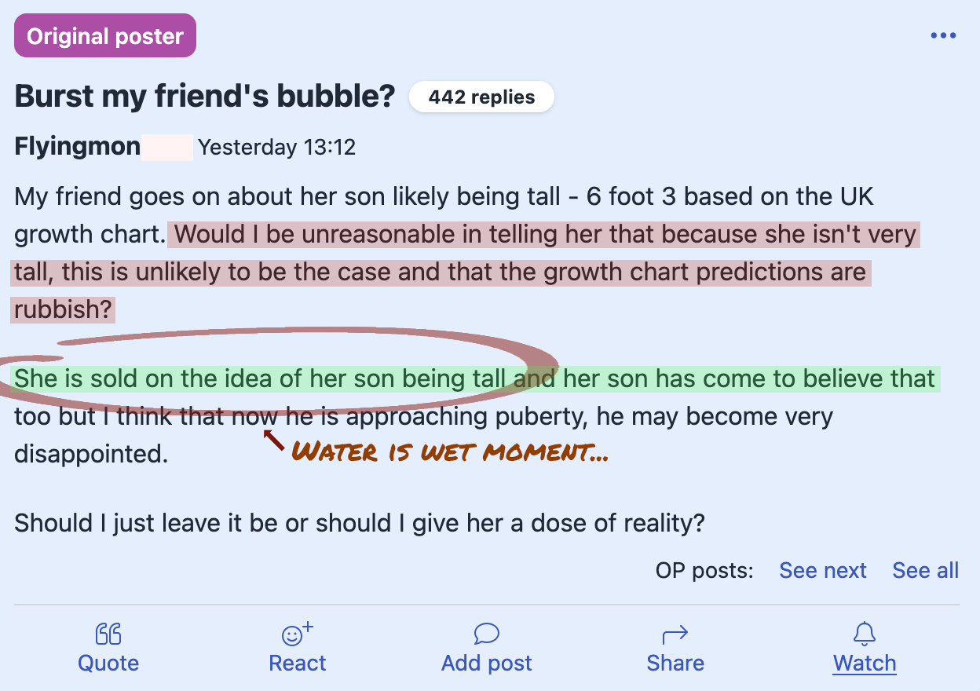Click the Quote label to quote this post
Screen dimensions: 980x691
(108, 663)
